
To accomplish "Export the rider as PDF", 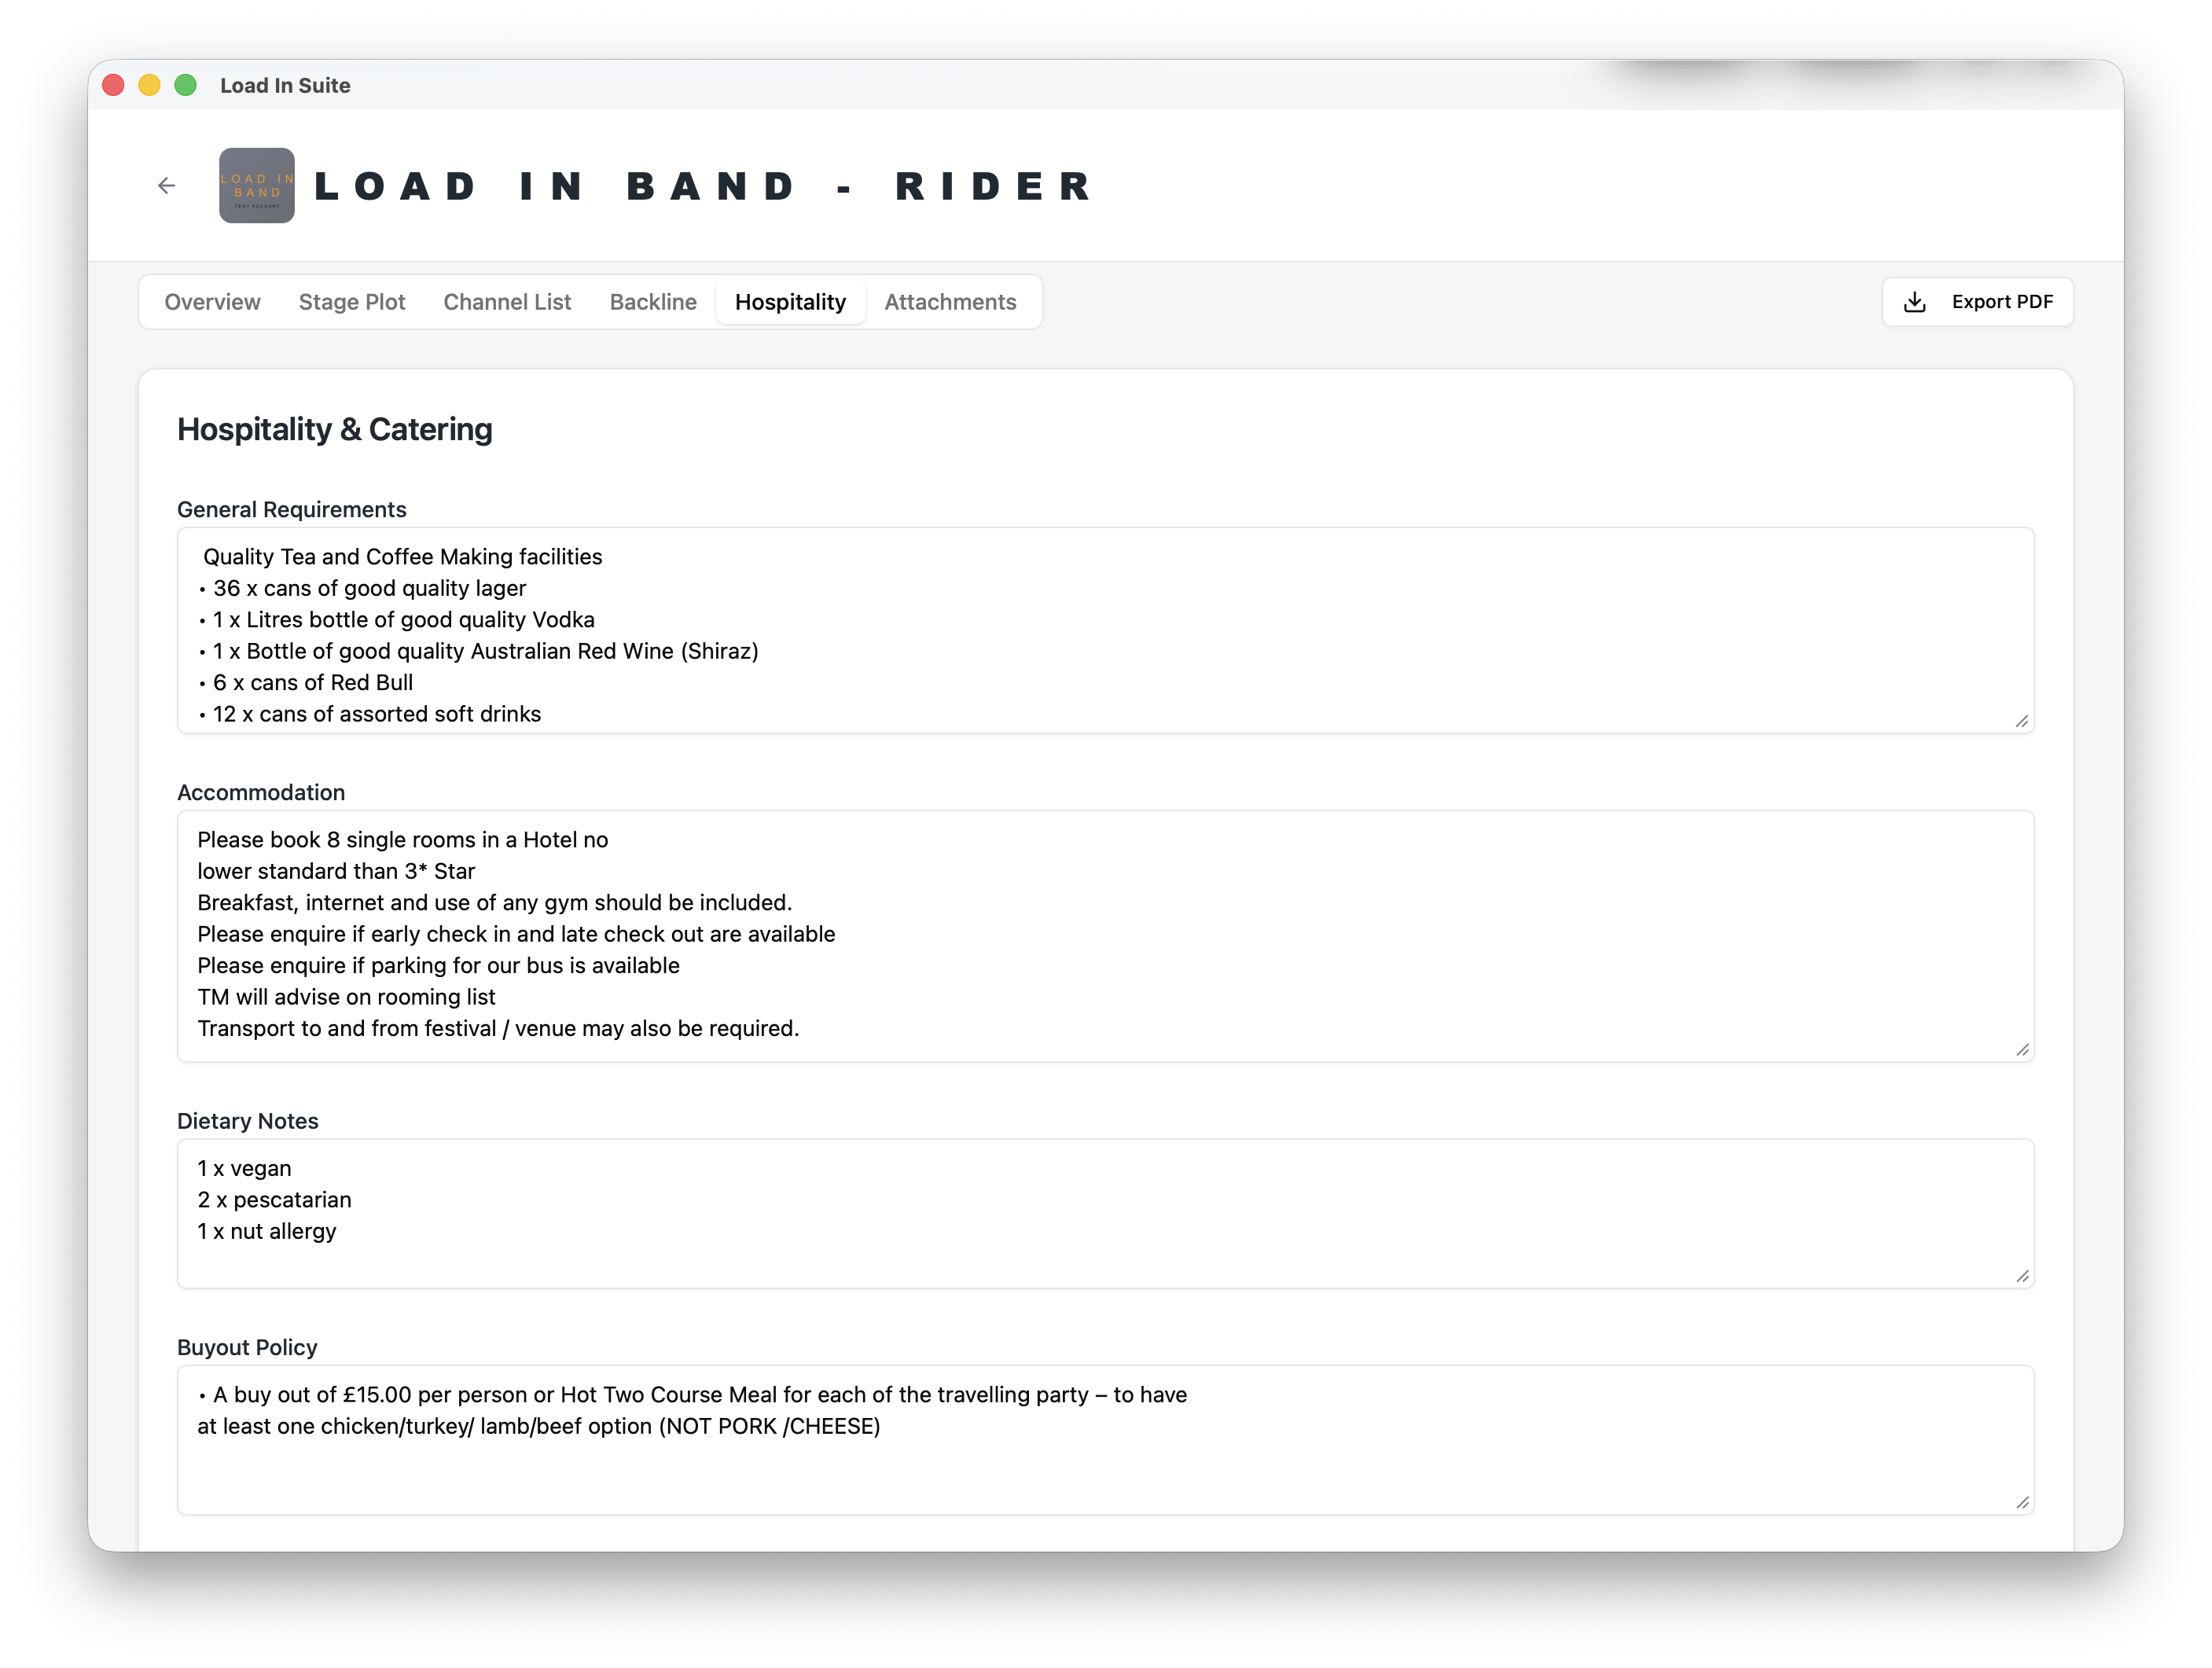I will point(1977,302).
